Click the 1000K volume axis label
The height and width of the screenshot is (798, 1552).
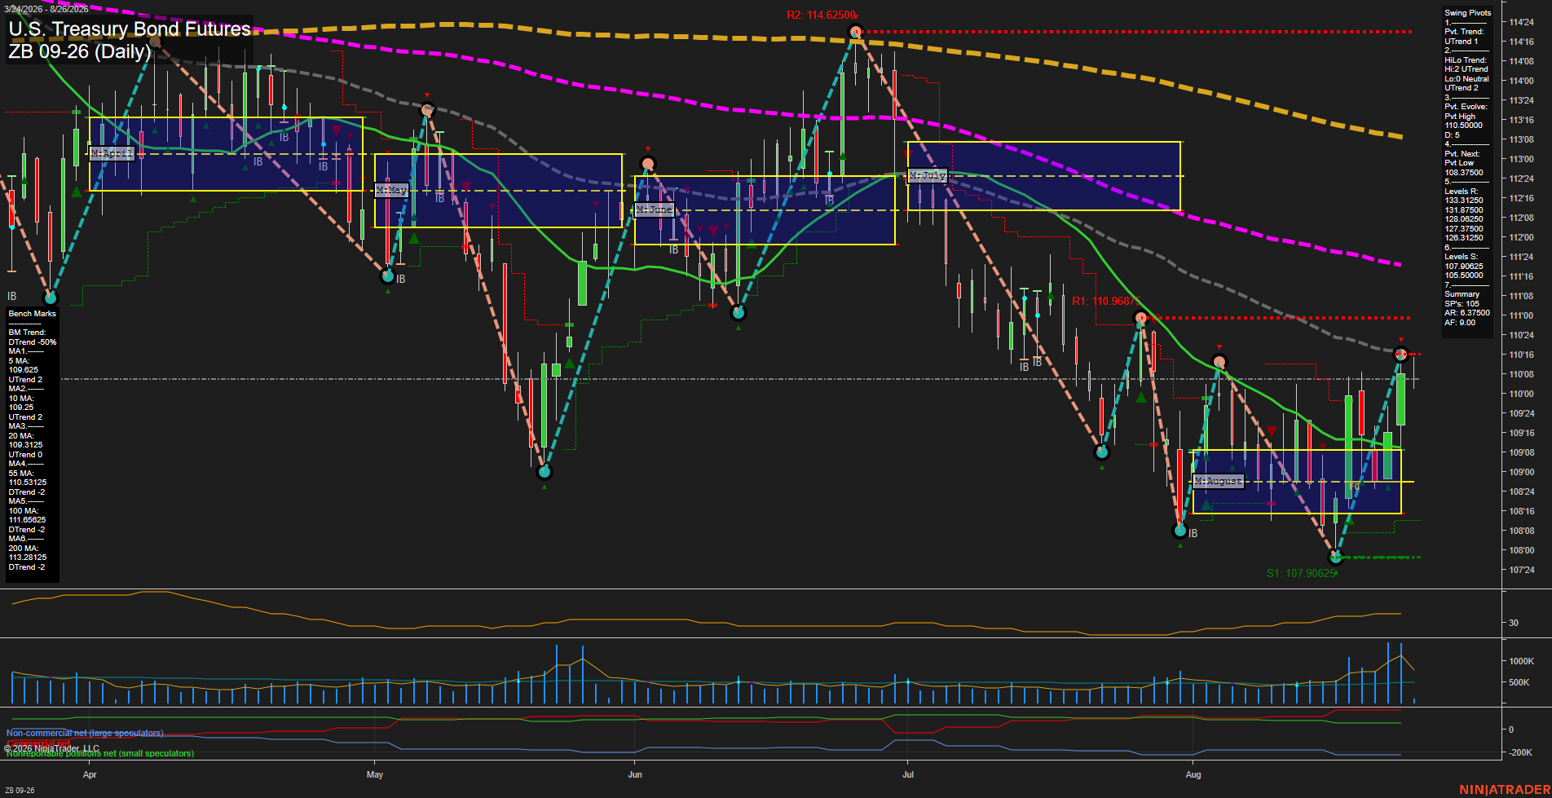point(1522,661)
